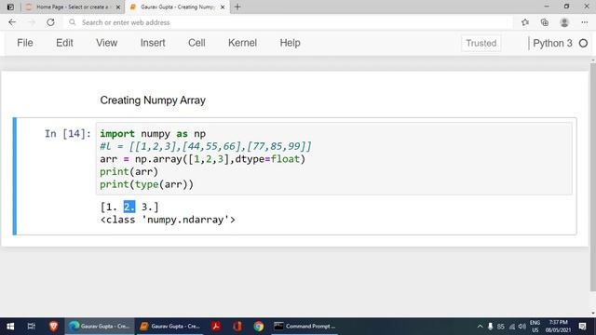Viewport: 596px width, 335px height.
Task: Click the search or enter web address bar
Action: [289, 22]
